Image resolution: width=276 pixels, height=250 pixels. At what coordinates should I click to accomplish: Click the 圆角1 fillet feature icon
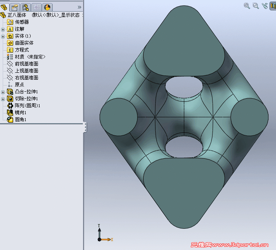pyautogui.click(x=10, y=120)
